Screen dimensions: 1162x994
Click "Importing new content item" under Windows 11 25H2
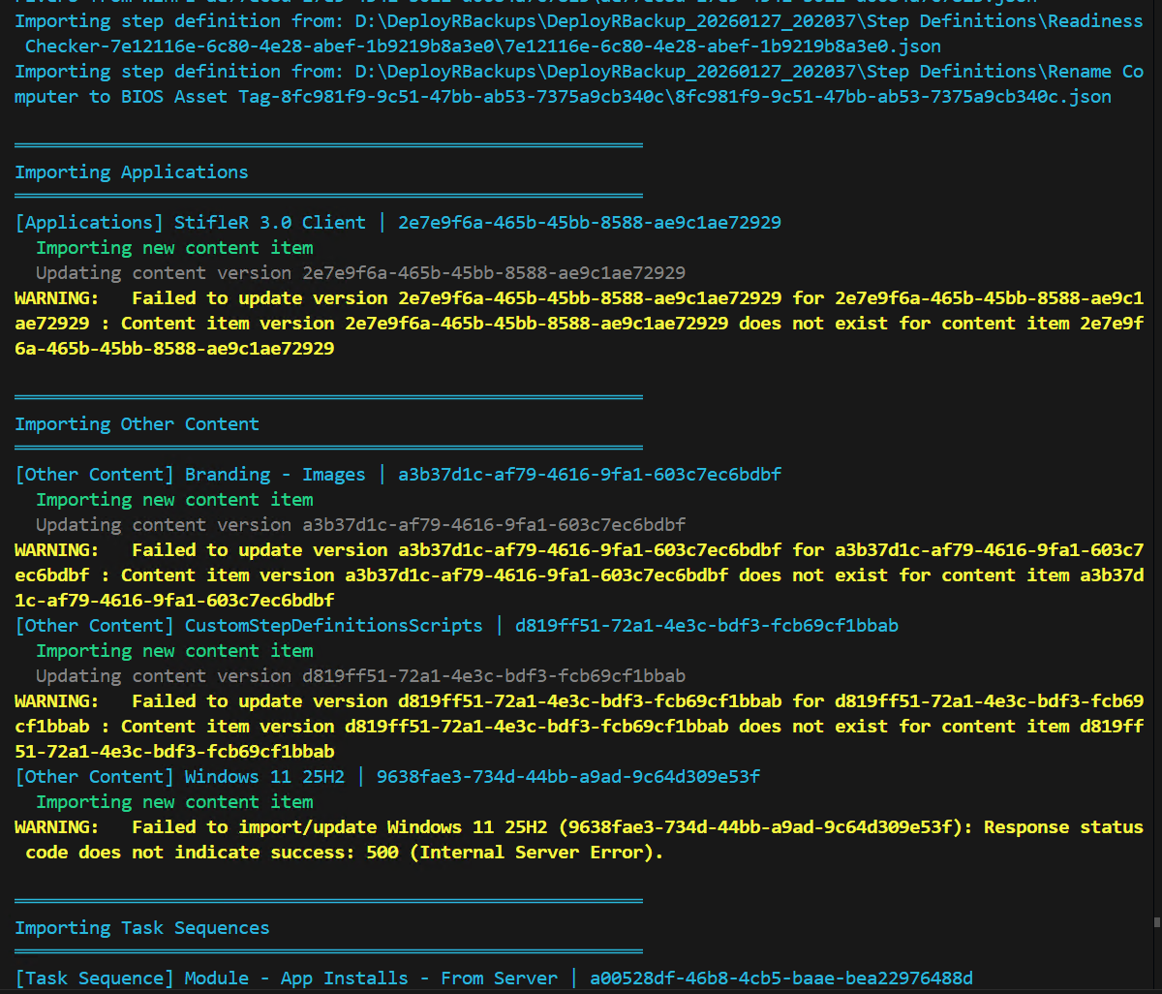(174, 802)
